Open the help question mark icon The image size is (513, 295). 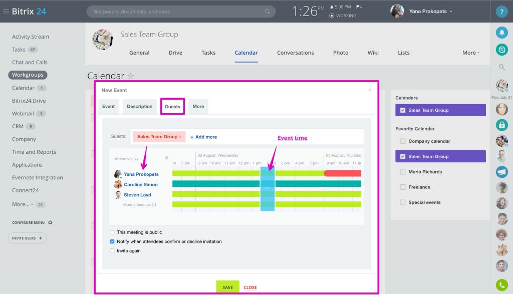pos(501,12)
